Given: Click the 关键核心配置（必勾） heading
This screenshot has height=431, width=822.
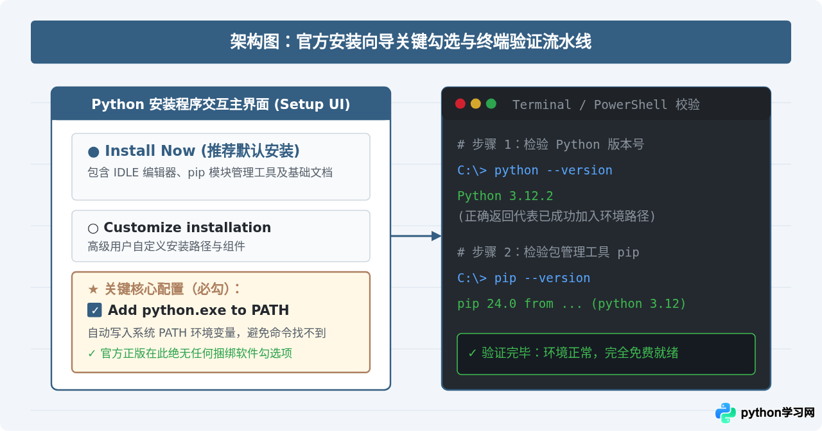Looking at the screenshot, I should click(173, 289).
